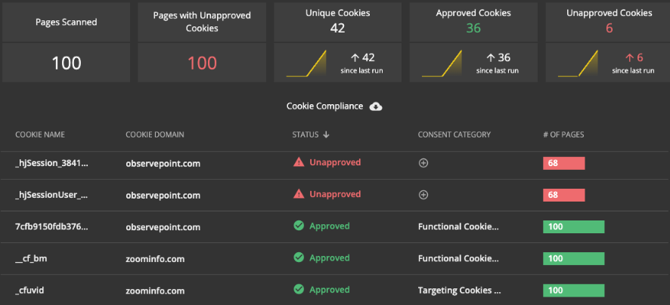Screen dimensions: 670x305
Task: Click the approved checkmark for 7cfb9150fdb376 cookie
Action: (299, 226)
